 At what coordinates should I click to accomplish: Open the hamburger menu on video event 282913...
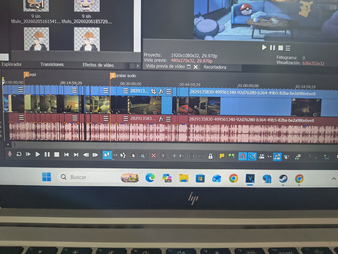(168, 91)
